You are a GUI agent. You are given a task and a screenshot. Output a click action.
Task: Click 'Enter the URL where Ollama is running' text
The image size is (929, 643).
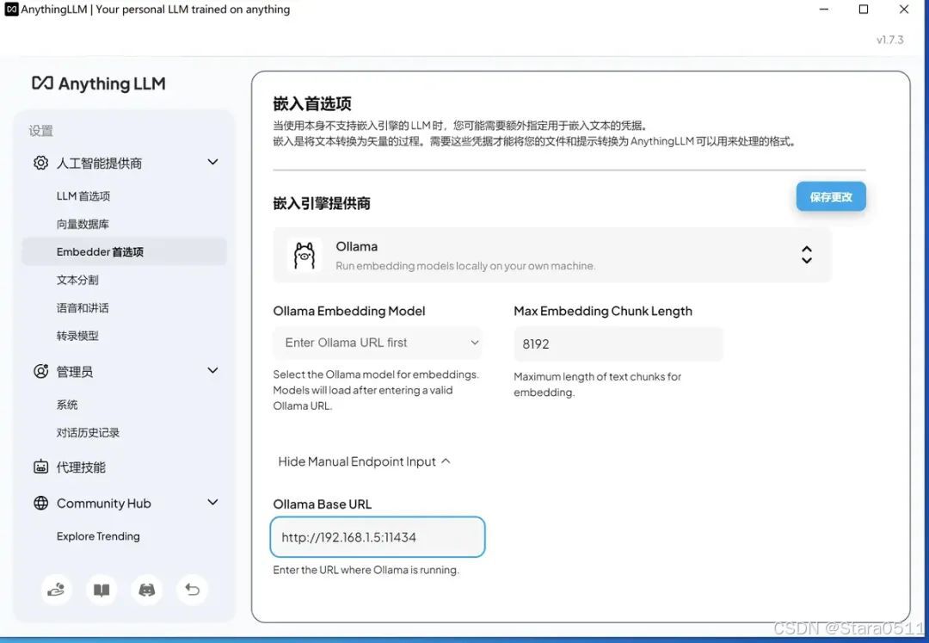[x=366, y=570]
